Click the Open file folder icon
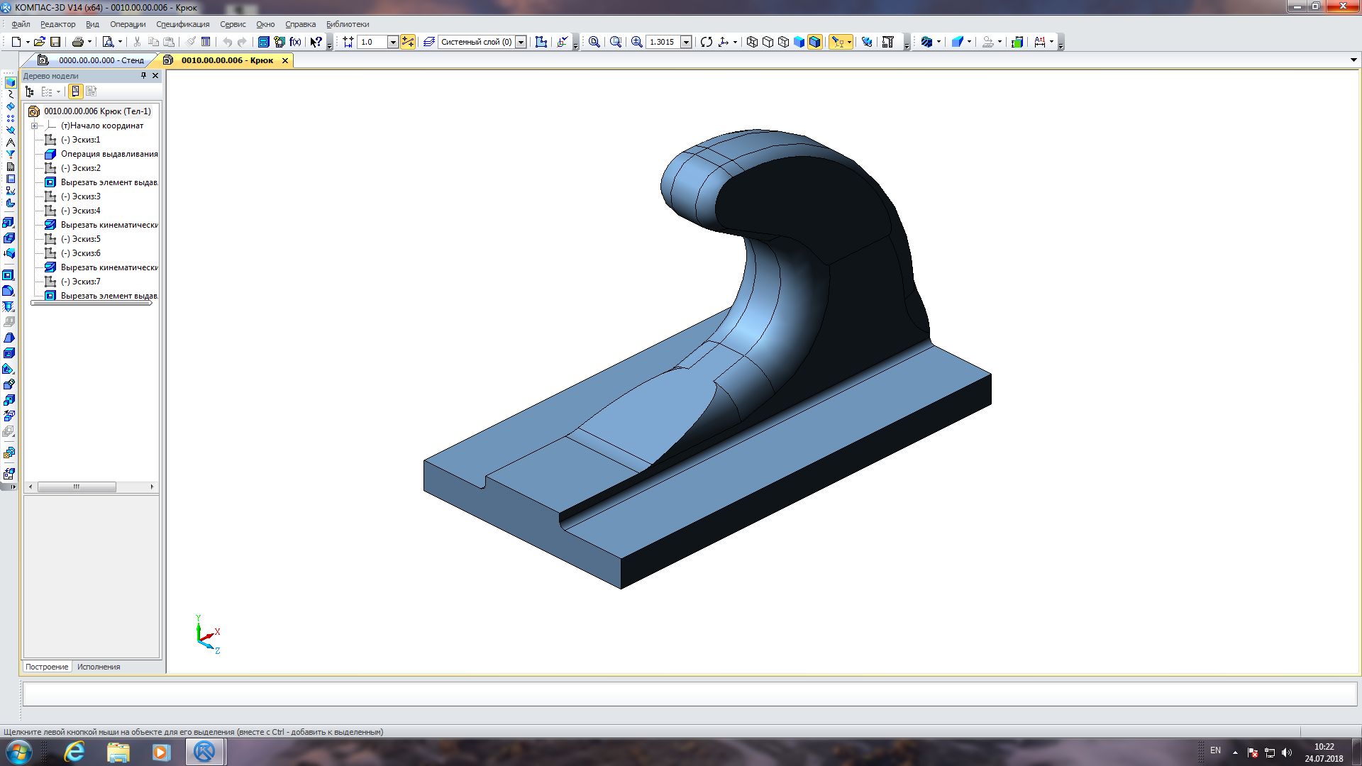 (x=40, y=42)
